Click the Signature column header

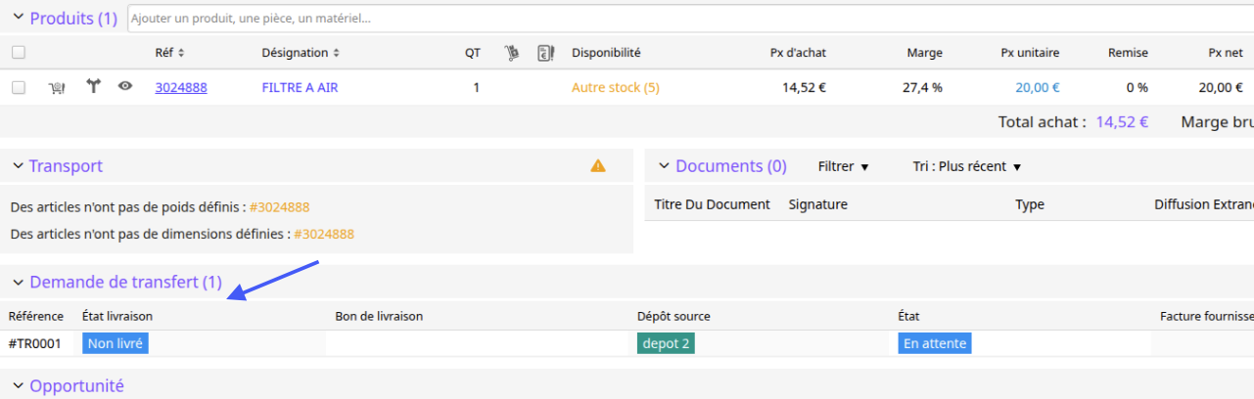click(x=818, y=204)
